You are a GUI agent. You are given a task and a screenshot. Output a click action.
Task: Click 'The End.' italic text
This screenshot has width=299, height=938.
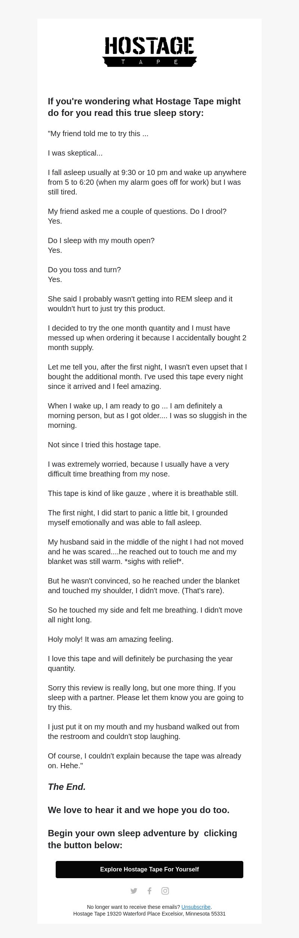(67, 787)
